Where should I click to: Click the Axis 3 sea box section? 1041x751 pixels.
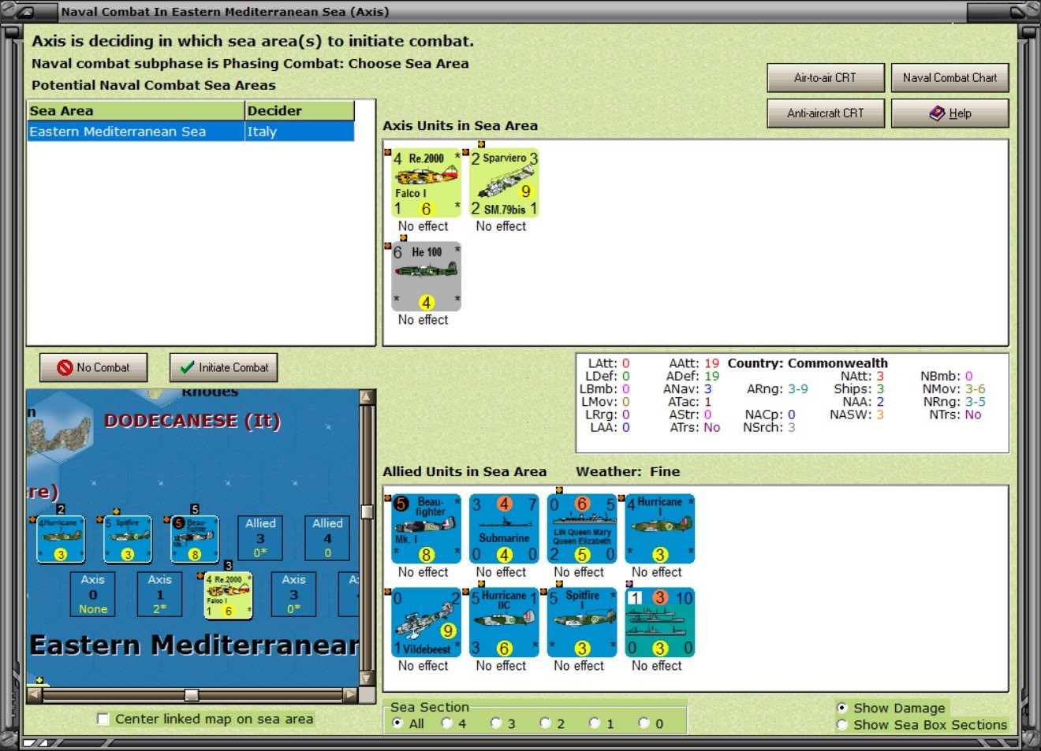click(x=294, y=594)
